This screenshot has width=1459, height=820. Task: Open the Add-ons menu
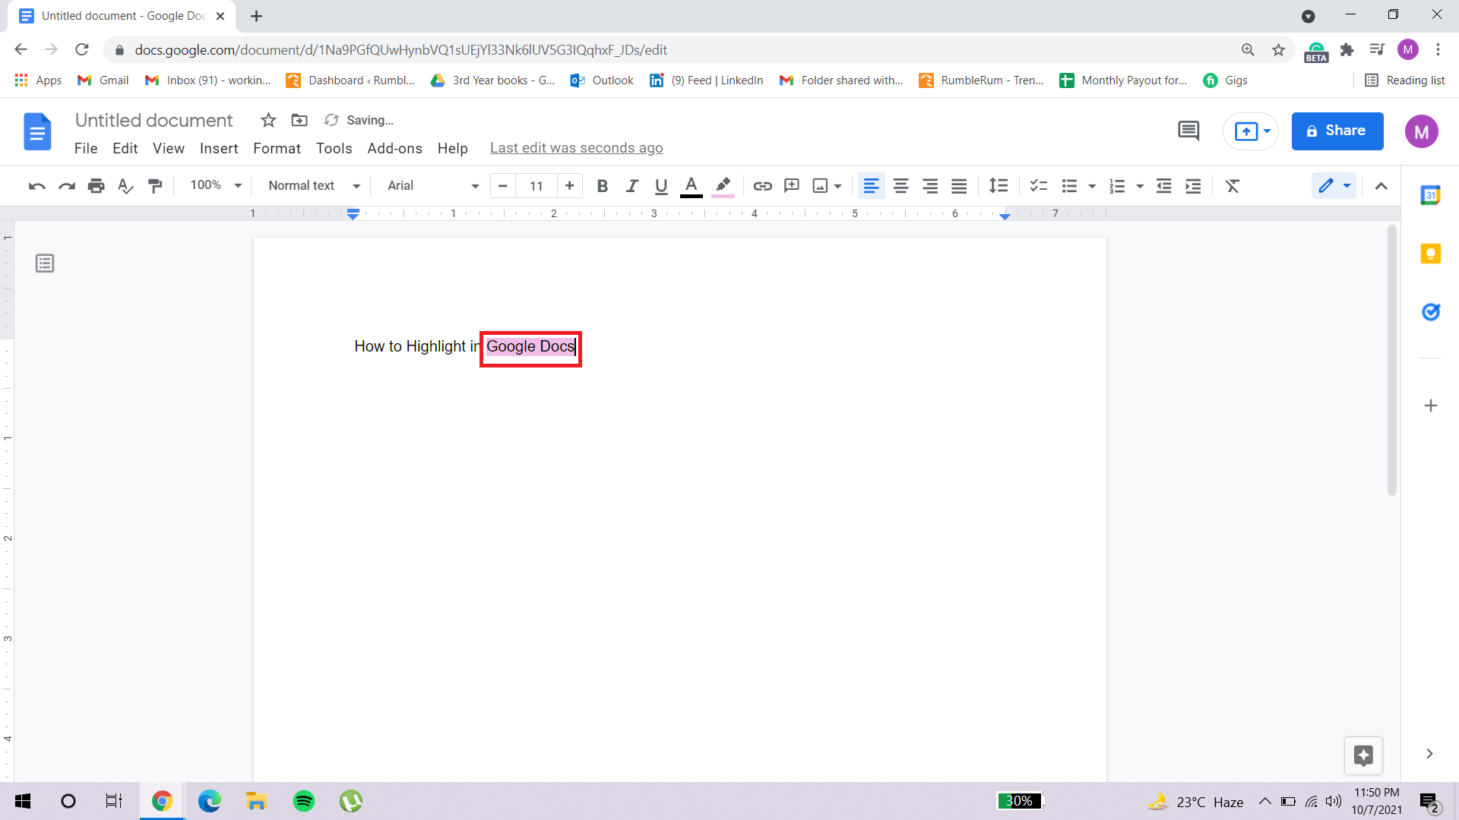395,148
